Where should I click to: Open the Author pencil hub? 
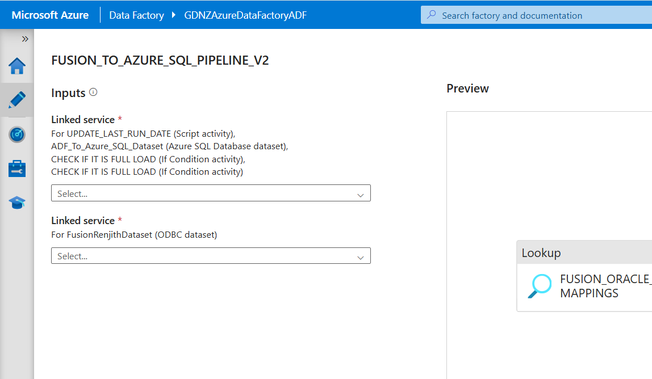(x=17, y=100)
